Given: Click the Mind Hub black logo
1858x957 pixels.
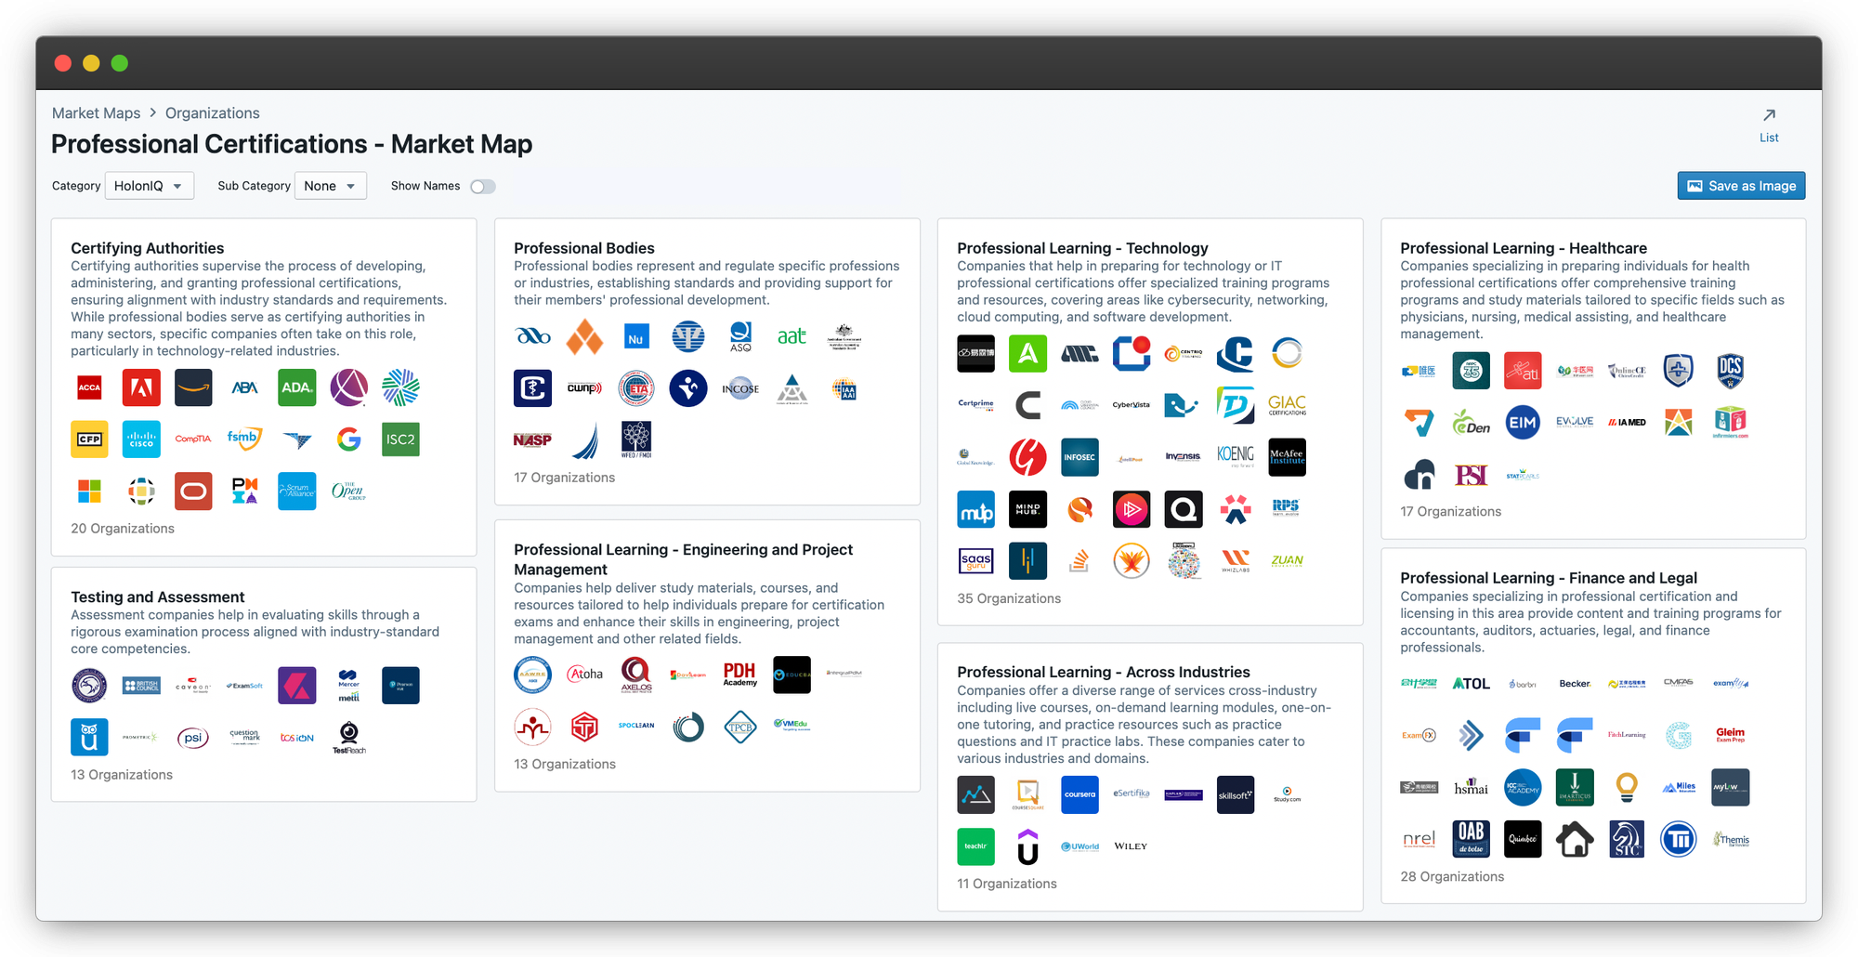Looking at the screenshot, I should (x=1027, y=509).
